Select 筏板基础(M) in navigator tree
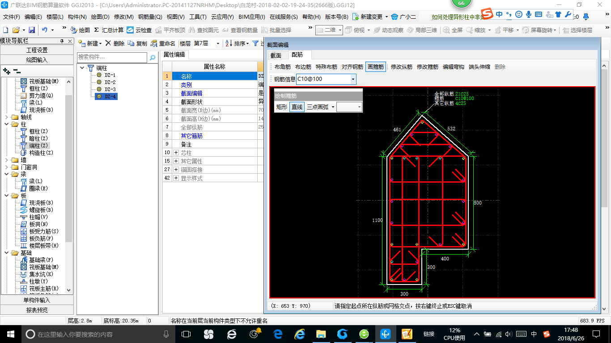This screenshot has width=611, height=343. tap(44, 81)
